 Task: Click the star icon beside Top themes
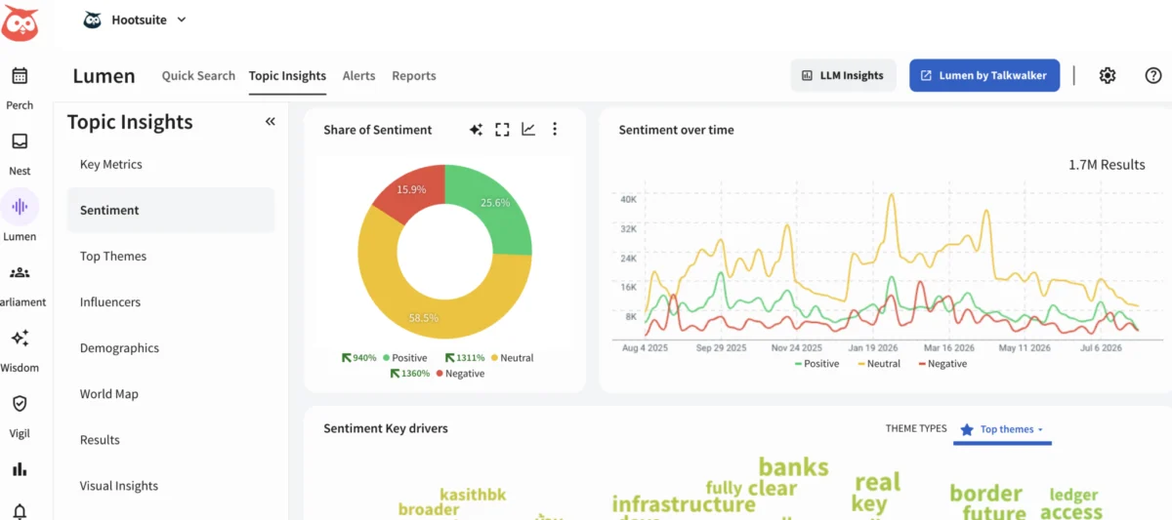[967, 429]
